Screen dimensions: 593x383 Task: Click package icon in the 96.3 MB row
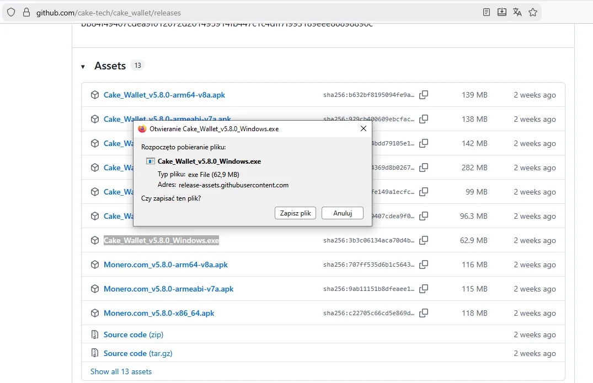[x=95, y=215]
